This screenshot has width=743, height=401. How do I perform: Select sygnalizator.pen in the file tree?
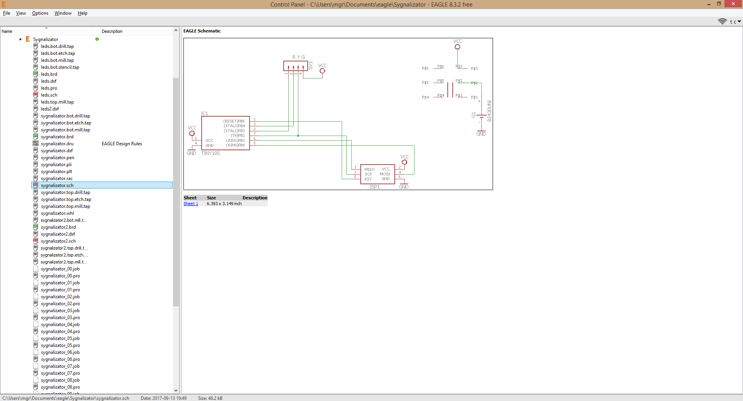(x=57, y=158)
